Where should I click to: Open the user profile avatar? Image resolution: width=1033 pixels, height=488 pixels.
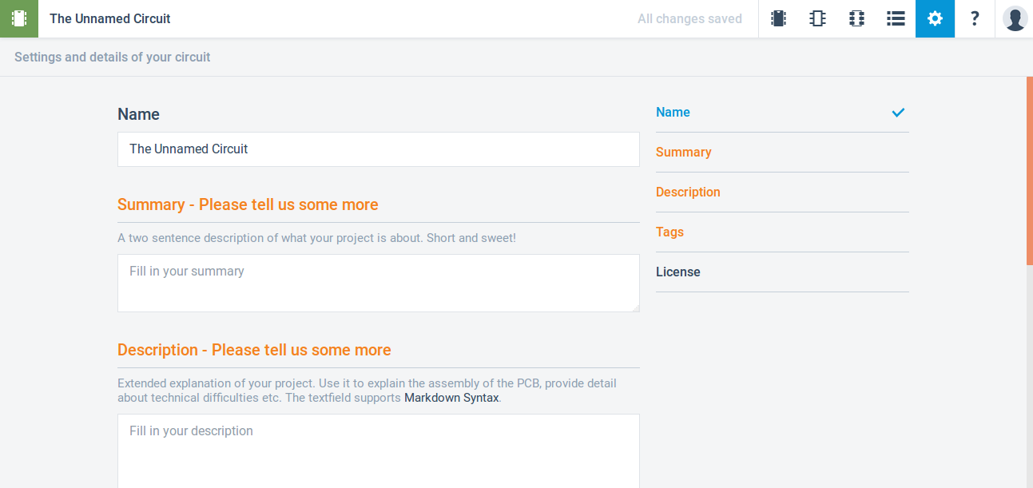click(1015, 18)
